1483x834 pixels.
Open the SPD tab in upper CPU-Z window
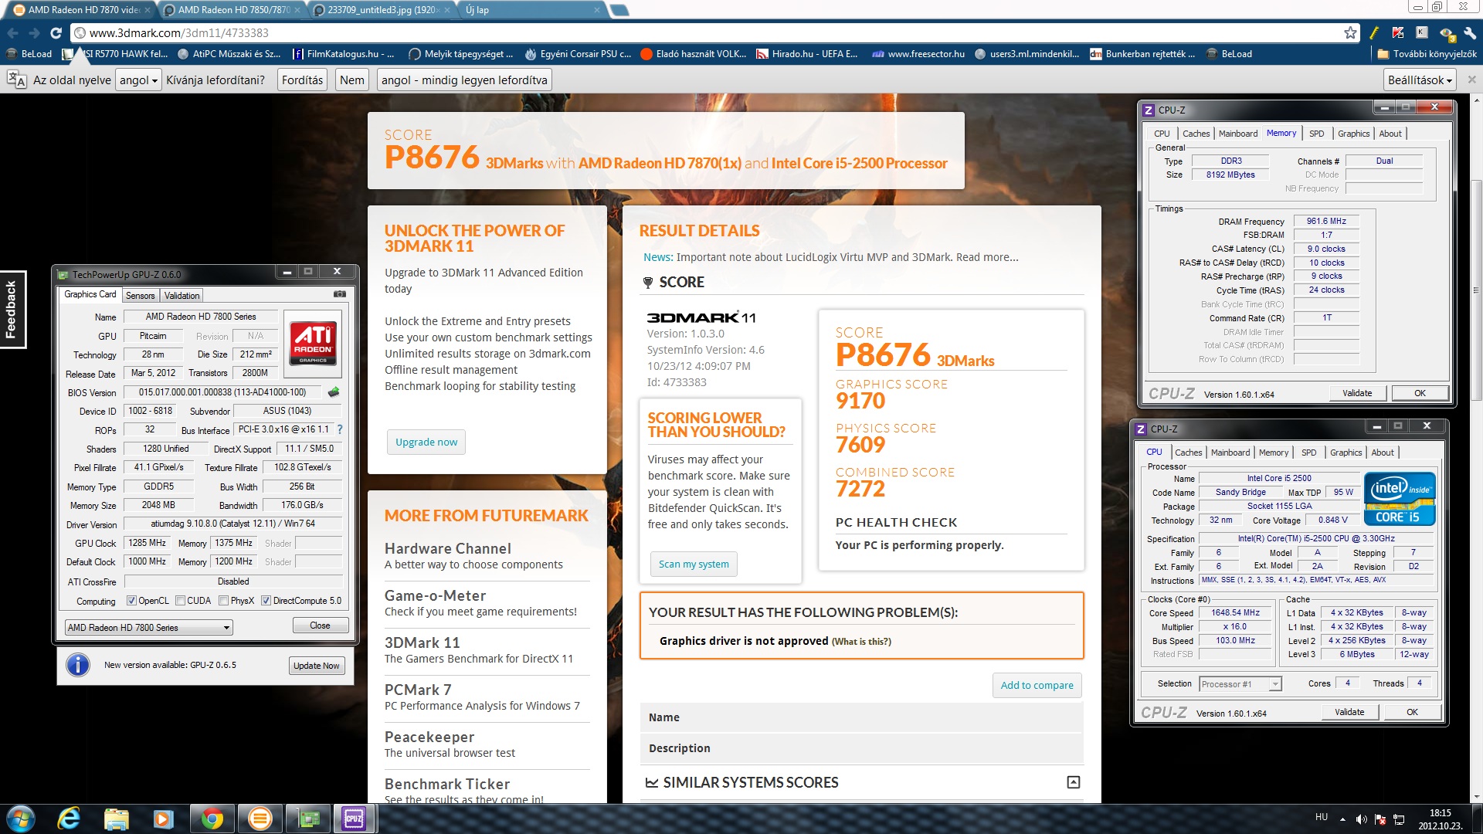click(x=1316, y=134)
